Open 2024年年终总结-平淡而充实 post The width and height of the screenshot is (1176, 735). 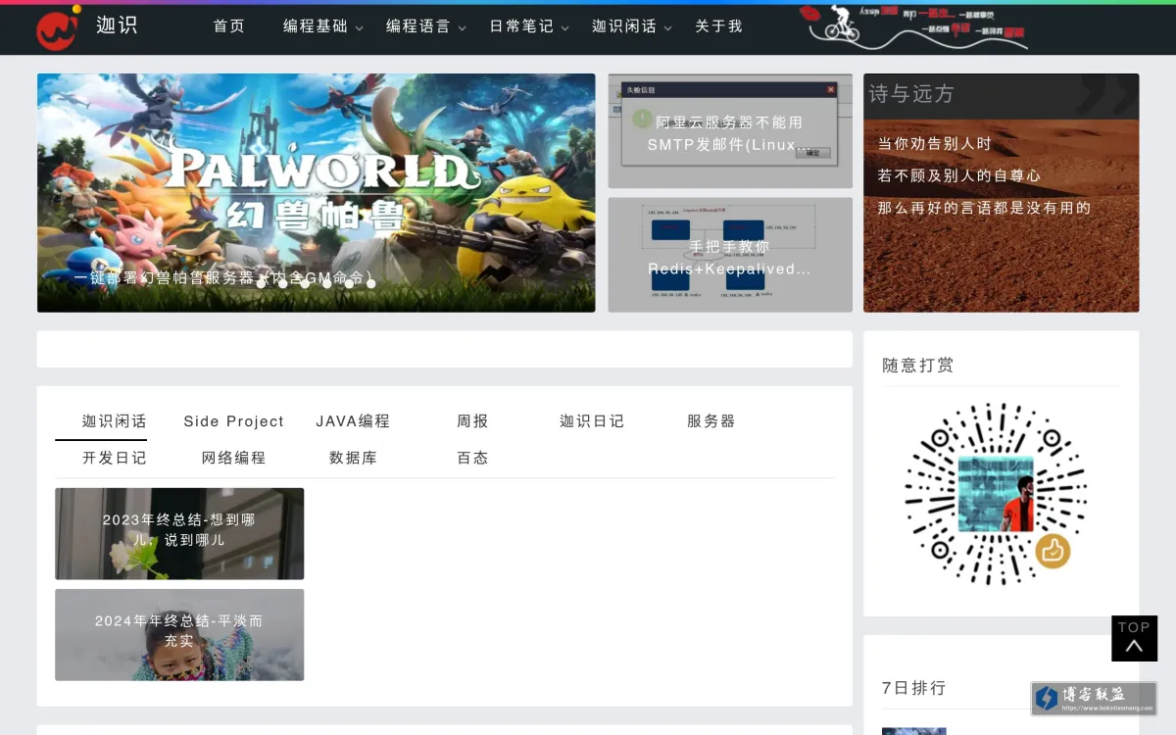(x=179, y=634)
